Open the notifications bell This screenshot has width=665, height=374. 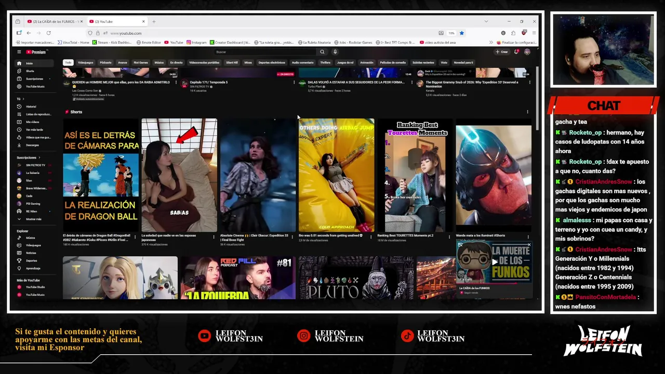pos(516,52)
